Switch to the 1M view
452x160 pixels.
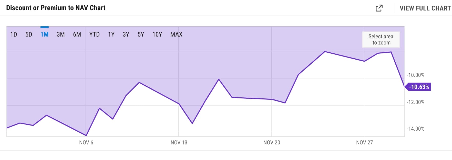click(x=44, y=34)
